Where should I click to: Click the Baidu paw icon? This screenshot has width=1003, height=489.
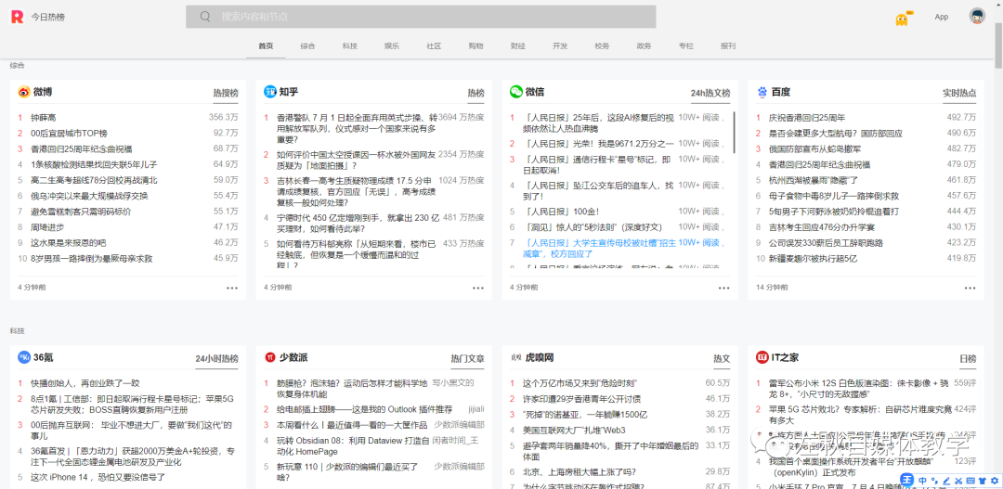(762, 92)
